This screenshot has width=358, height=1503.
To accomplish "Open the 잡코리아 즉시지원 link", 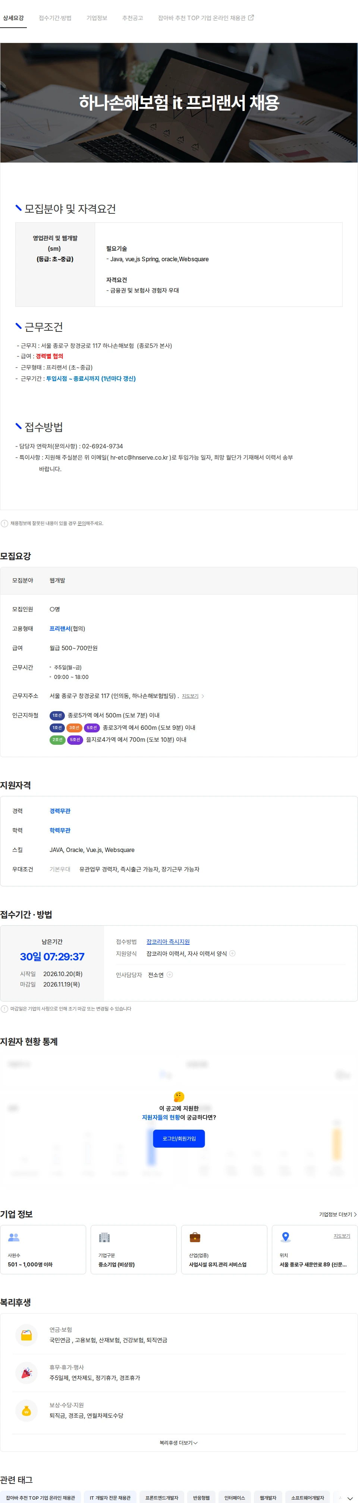I will [x=168, y=942].
